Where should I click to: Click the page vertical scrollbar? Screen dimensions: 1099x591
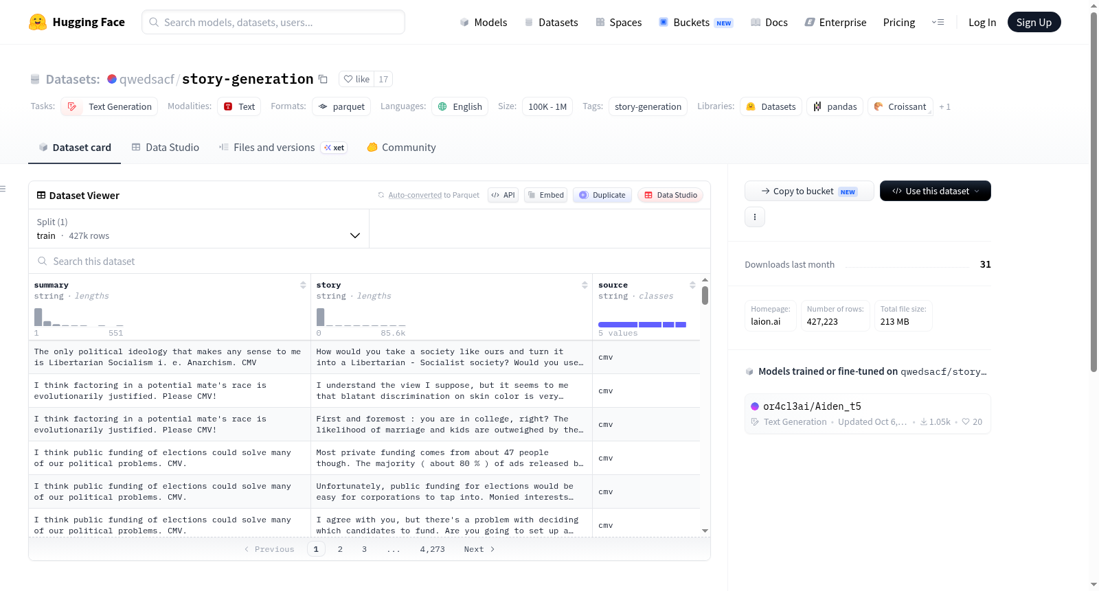click(1094, 192)
